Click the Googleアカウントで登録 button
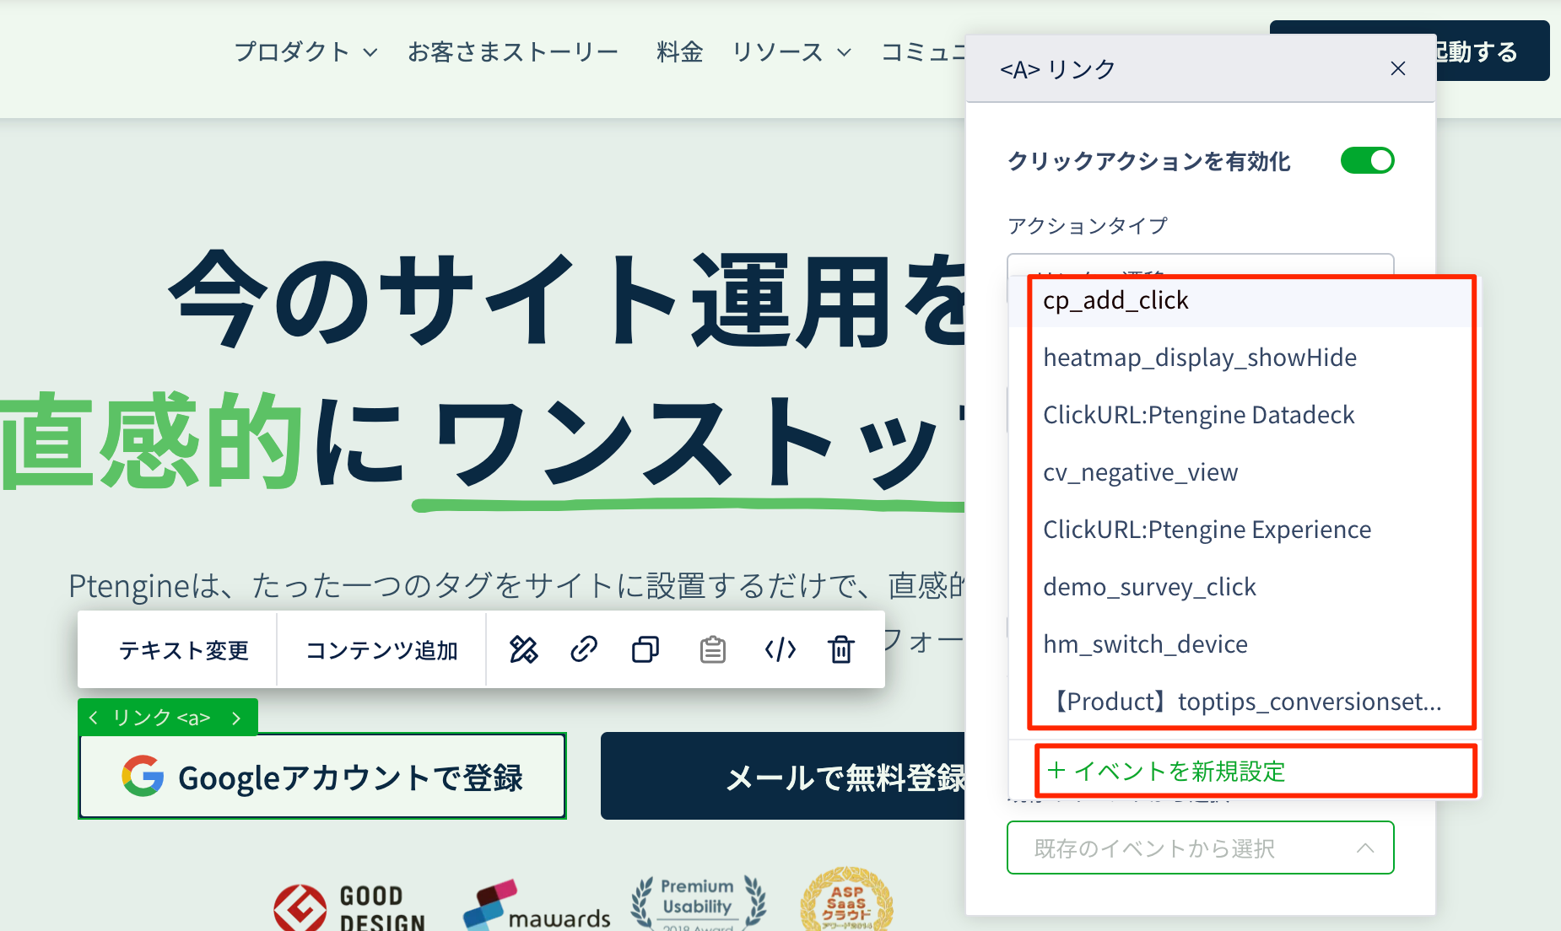This screenshot has height=931, width=1561. pyautogui.click(x=322, y=777)
